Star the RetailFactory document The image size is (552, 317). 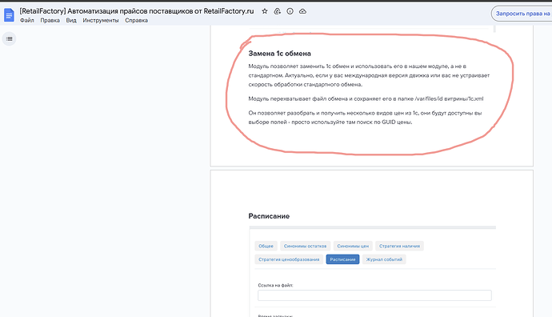click(265, 11)
